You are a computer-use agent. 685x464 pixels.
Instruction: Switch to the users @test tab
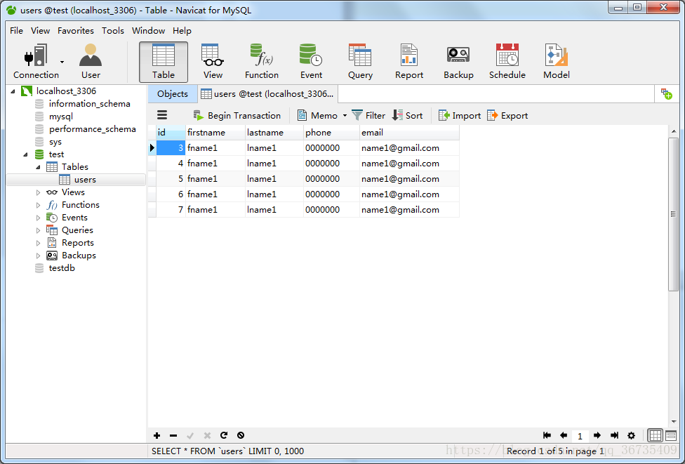tap(267, 93)
